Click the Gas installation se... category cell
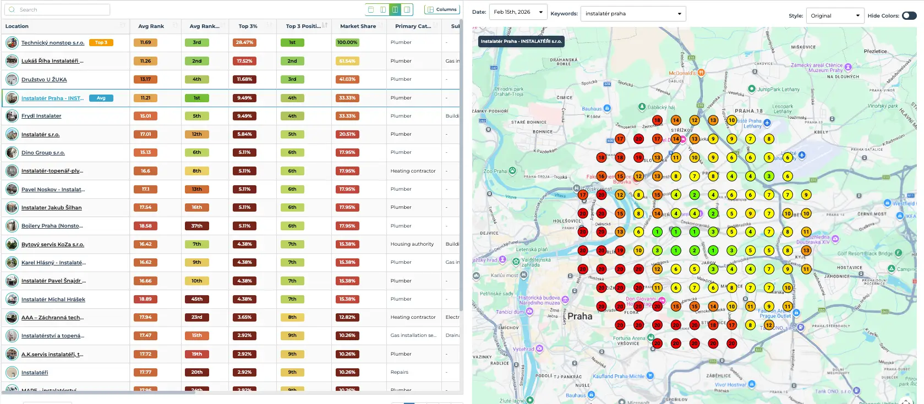Viewport: 924px width, 404px height. pyautogui.click(x=413, y=335)
